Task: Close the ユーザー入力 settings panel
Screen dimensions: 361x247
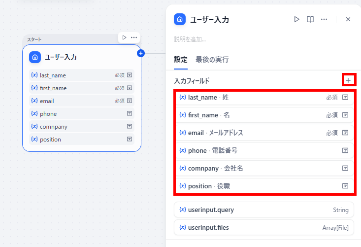Action: pos(348,19)
